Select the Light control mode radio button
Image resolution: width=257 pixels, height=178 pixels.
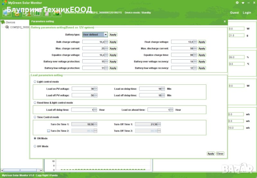[x=35, y=82]
